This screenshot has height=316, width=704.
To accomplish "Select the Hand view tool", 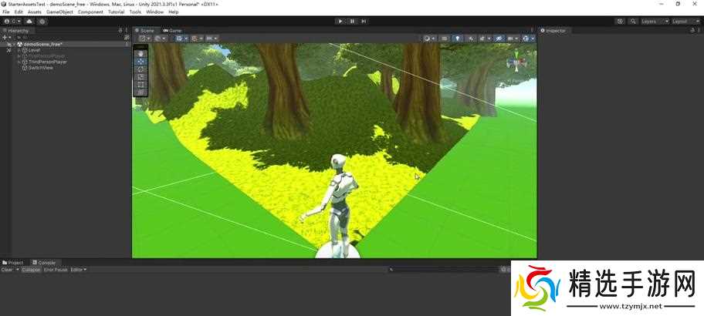I will point(140,54).
